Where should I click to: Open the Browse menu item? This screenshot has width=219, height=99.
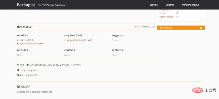[x=153, y=5]
